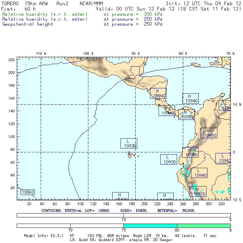
Task: Click the "Init: 12 UTC Thu 09 Feb 12" text
Action: (204, 4)
